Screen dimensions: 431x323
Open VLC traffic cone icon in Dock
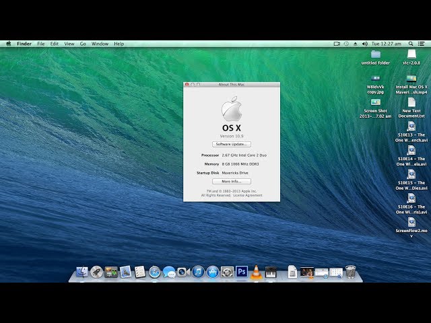coord(256,272)
